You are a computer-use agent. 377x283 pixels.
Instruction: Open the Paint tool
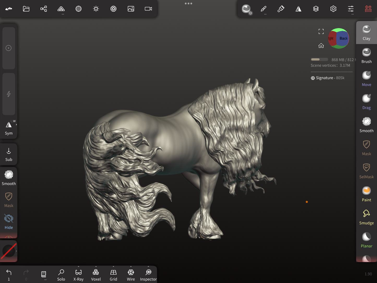pyautogui.click(x=366, y=194)
